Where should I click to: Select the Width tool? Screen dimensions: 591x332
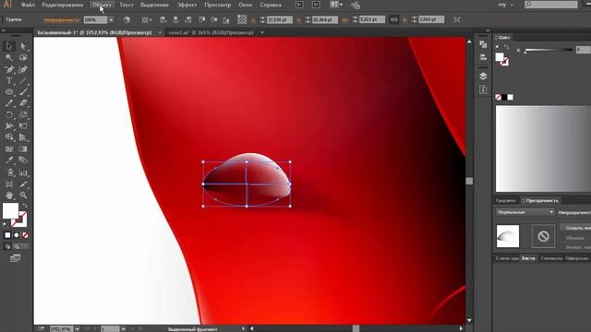(x=9, y=126)
